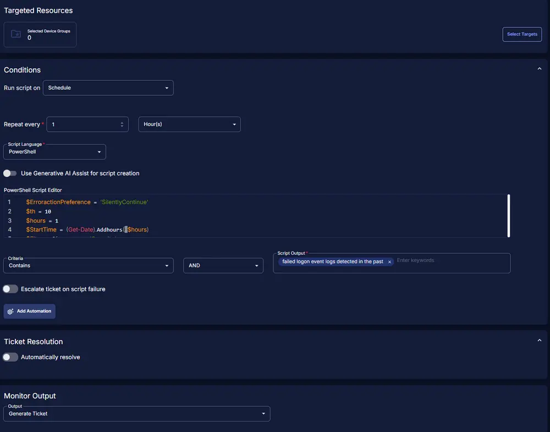Click the Add Automation button
The height and width of the screenshot is (432, 550).
[x=30, y=311]
